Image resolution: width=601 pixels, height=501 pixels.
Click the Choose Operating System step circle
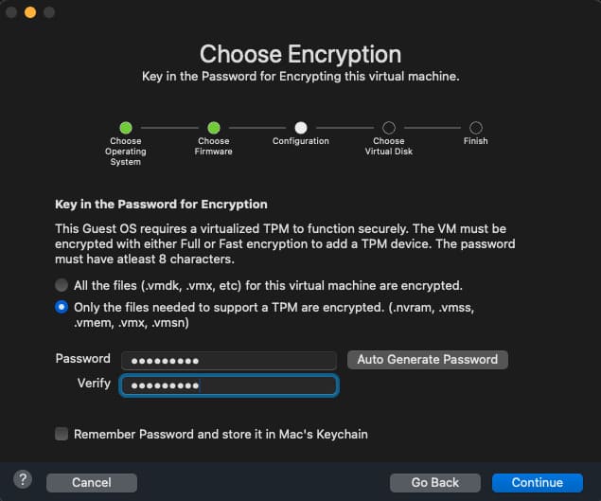(x=126, y=127)
